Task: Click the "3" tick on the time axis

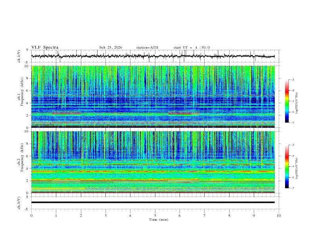Action: 105,216
